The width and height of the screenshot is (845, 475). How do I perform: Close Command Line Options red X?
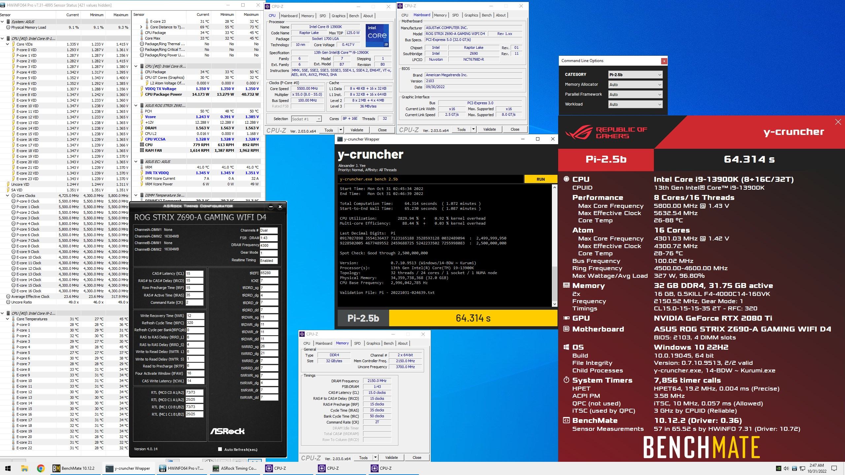click(x=664, y=61)
